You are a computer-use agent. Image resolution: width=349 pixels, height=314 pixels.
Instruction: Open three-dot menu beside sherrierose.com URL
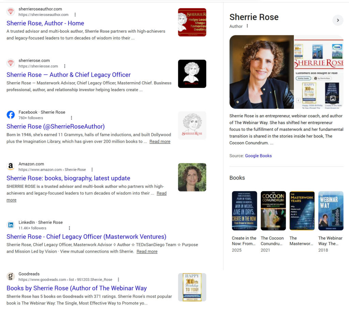(x=65, y=66)
